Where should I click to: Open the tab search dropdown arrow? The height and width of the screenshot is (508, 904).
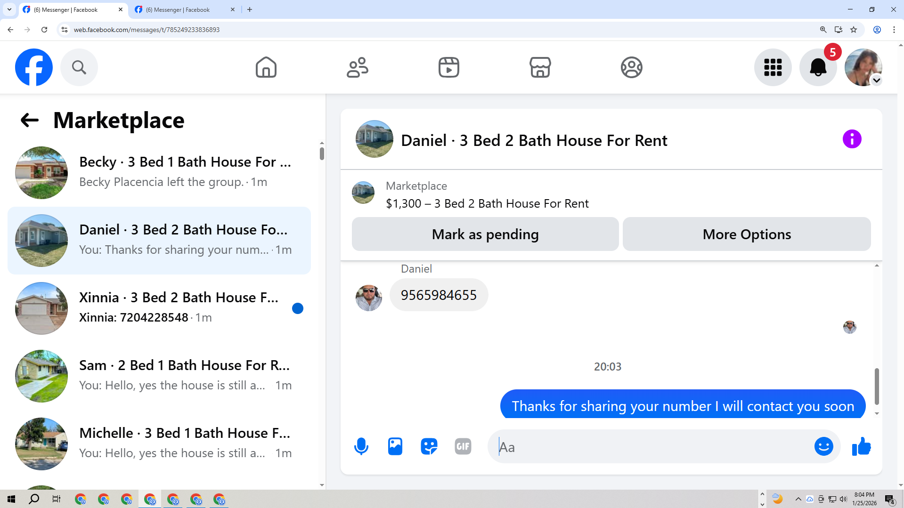9,9
